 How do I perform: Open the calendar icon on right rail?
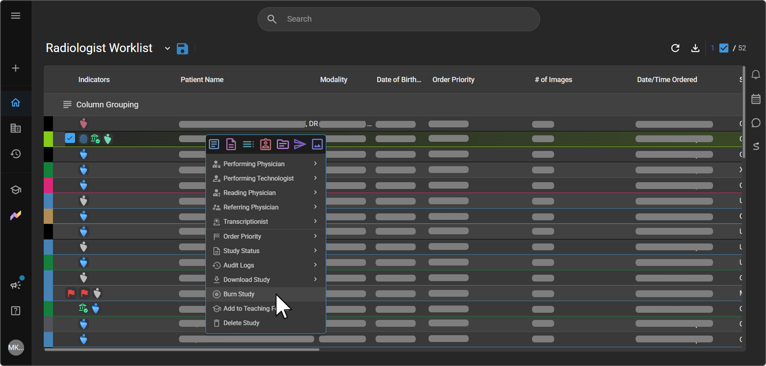tap(756, 99)
